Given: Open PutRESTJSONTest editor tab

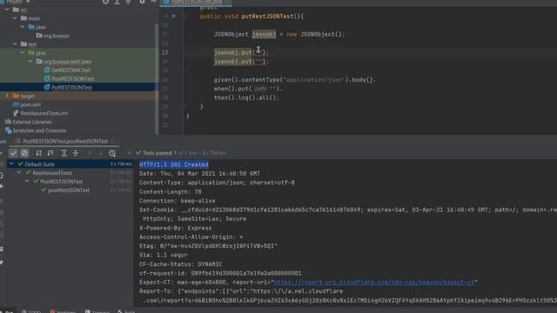Looking at the screenshot, I should point(196,2).
